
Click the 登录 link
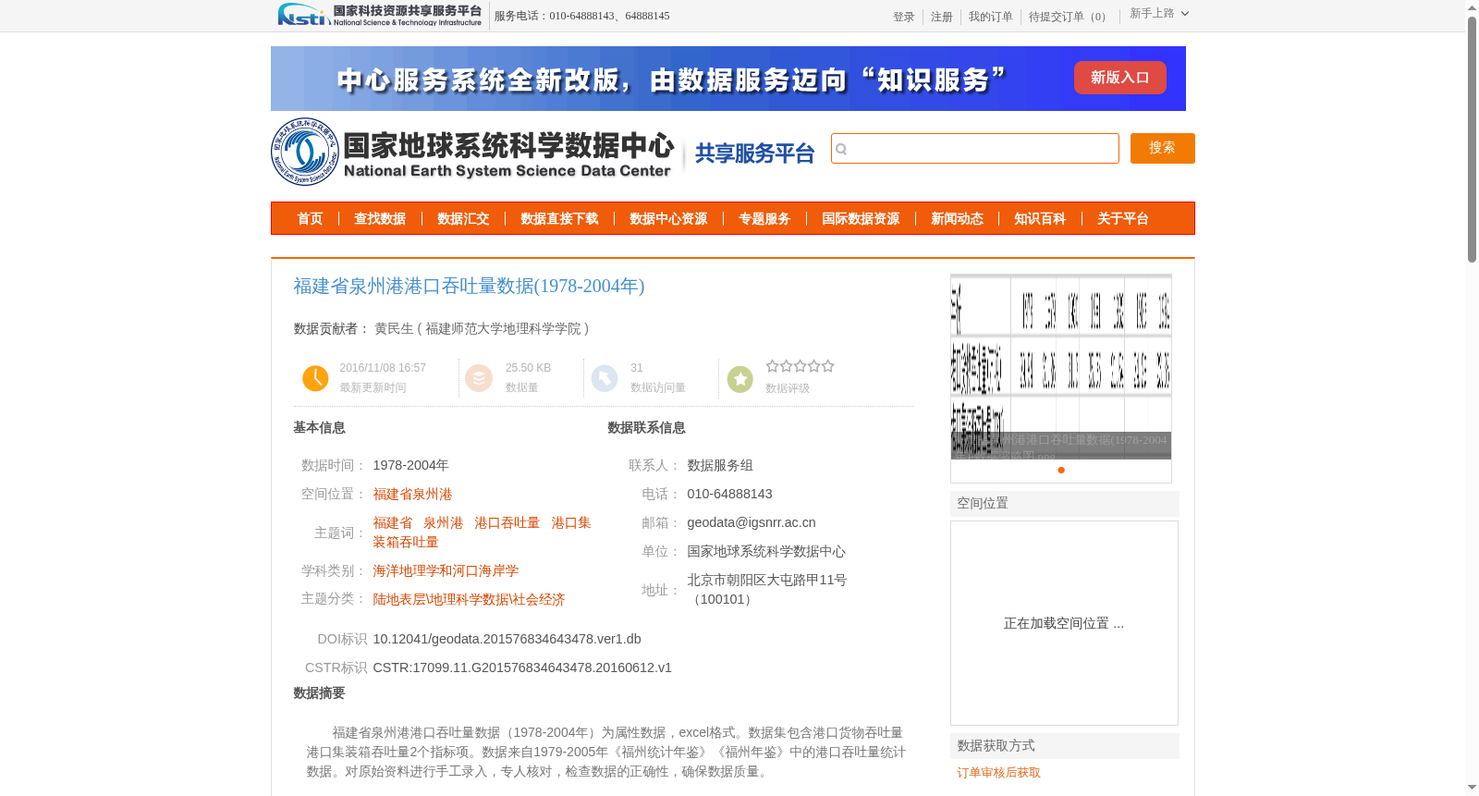click(x=903, y=17)
